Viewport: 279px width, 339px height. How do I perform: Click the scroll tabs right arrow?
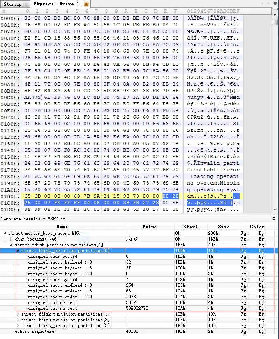(268, 4)
